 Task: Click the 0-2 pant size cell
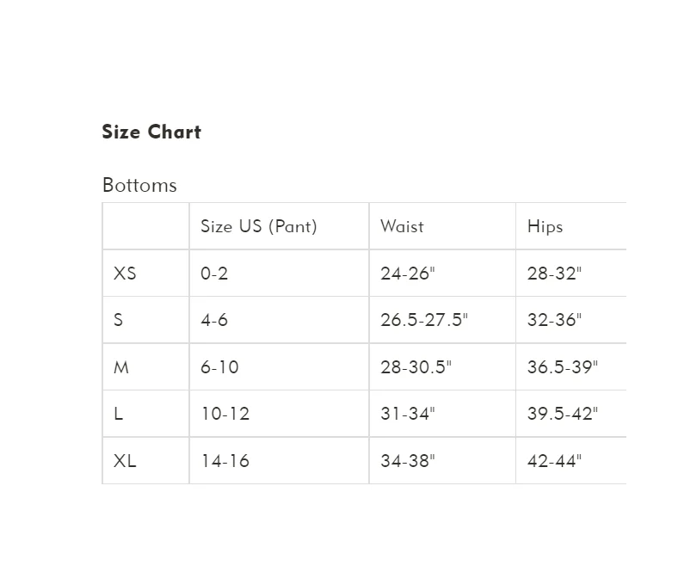tap(214, 274)
